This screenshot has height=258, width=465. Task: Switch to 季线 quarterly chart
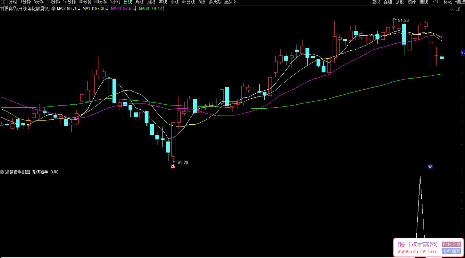coord(174,2)
